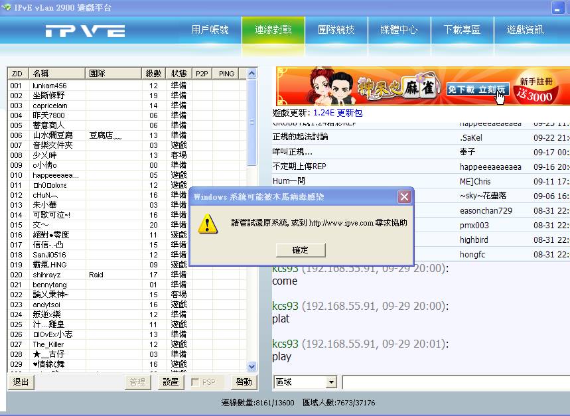Click the chat message input field

(x=456, y=382)
